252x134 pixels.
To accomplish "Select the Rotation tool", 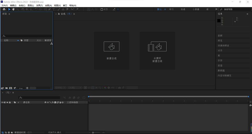I will (36, 9).
